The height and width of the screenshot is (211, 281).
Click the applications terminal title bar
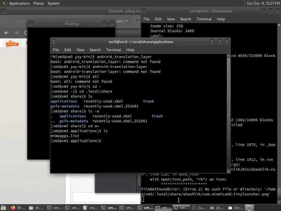(x=141, y=42)
